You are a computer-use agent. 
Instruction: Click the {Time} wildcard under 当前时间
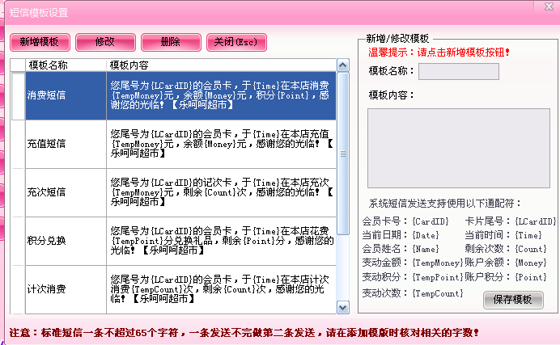tap(528, 235)
